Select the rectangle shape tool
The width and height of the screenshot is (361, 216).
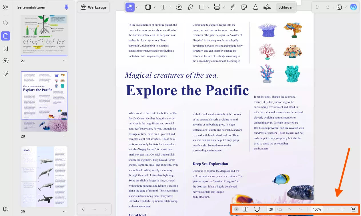[202, 7]
